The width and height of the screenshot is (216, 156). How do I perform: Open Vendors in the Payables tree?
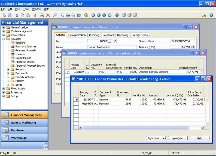20,43
